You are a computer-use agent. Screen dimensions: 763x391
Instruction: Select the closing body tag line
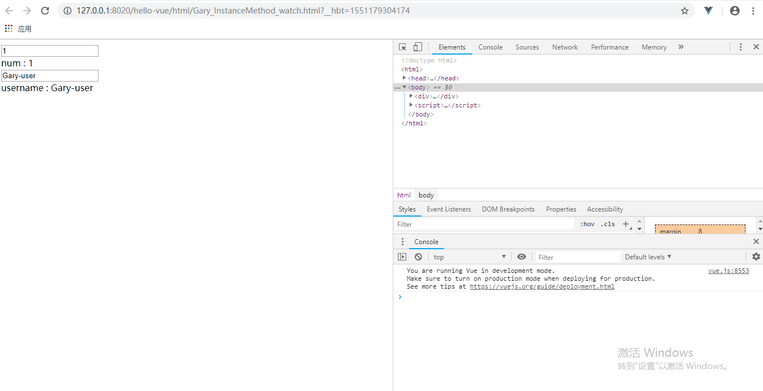click(x=421, y=114)
